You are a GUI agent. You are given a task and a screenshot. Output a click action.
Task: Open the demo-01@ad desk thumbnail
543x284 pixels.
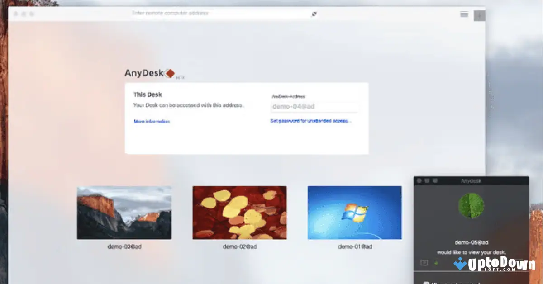coord(354,213)
